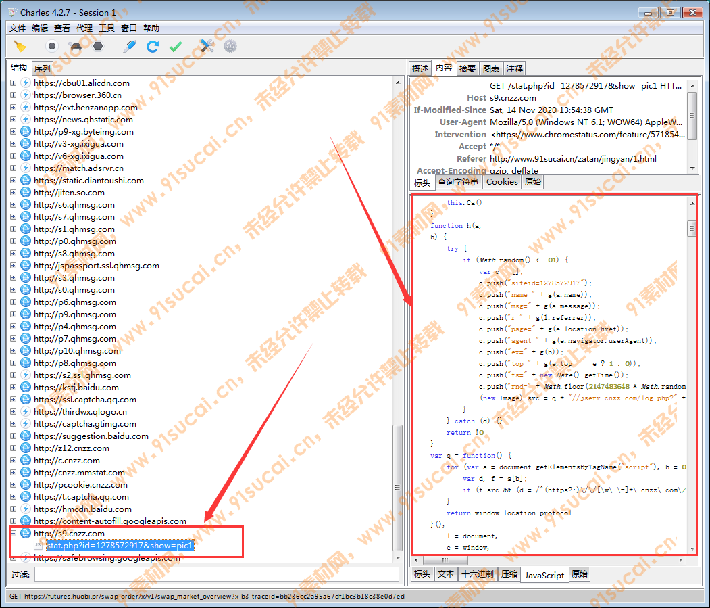This screenshot has height=608, width=710.
Task: Expand the http://p10.qhmsg.com node
Action: point(13,351)
